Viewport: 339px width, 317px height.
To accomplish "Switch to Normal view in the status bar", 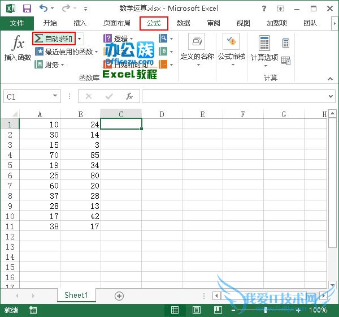I will (175, 310).
